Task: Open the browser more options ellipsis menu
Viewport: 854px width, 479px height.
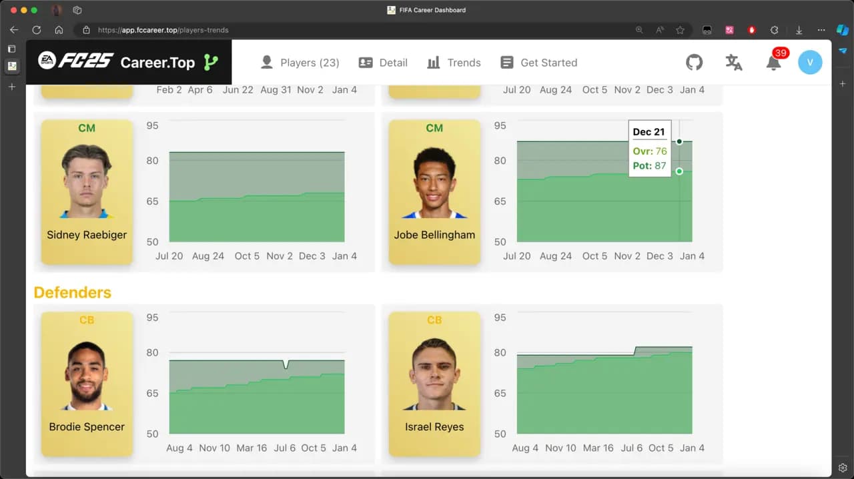Action: (x=821, y=30)
